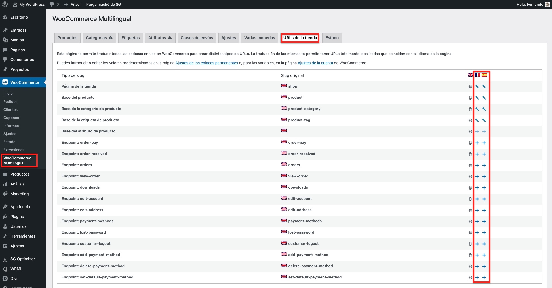Viewport: 552px width, 288px height.
Task: Add French translation for order-pay endpoint
Action: click(x=477, y=143)
